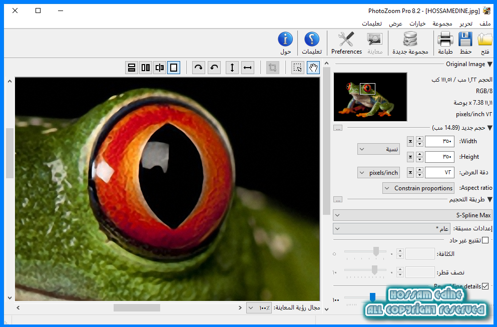Click the PhotoZoom Pro title bar app icon
Viewport: 497px width, 327px height.
pyautogui.click(x=486, y=11)
